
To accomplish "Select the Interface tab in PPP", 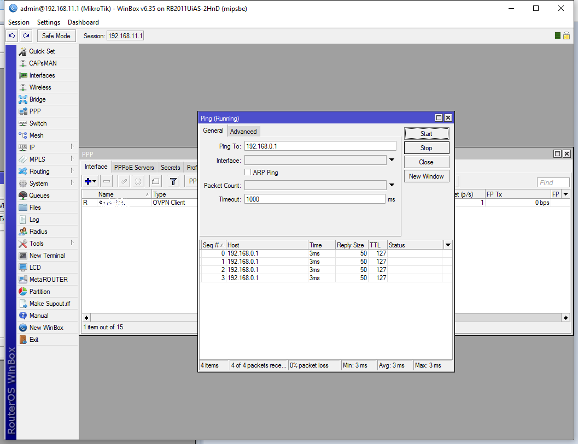I will pyautogui.click(x=96, y=167).
